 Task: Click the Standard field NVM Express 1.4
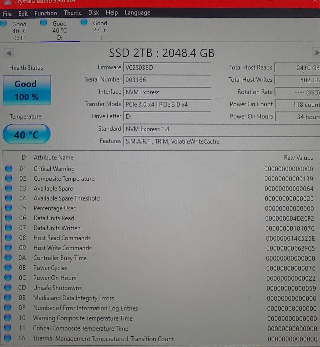(221, 129)
